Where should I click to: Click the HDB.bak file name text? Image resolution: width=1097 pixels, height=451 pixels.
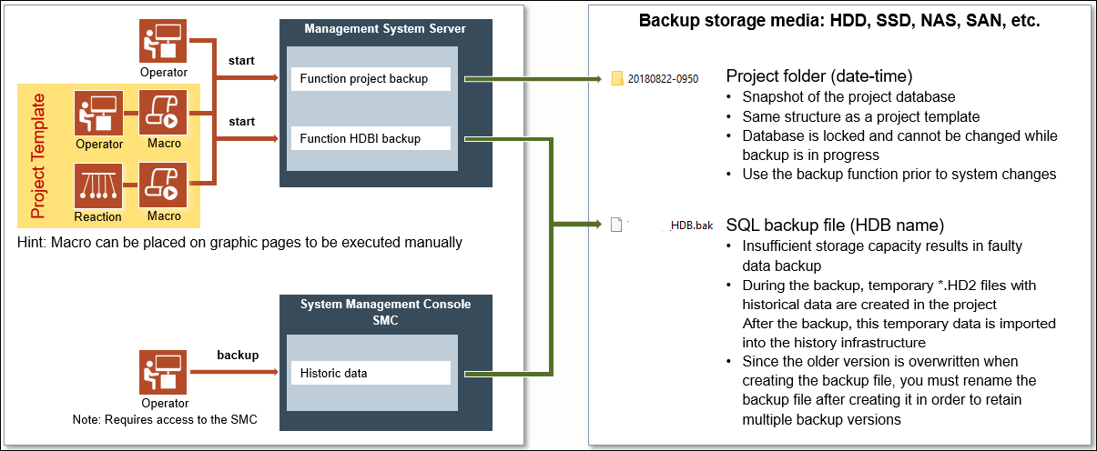691,225
